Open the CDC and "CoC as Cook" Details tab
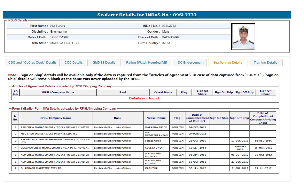This screenshot has width=304, height=185. point(32,63)
